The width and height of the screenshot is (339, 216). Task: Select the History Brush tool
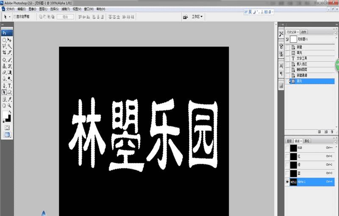[9, 66]
